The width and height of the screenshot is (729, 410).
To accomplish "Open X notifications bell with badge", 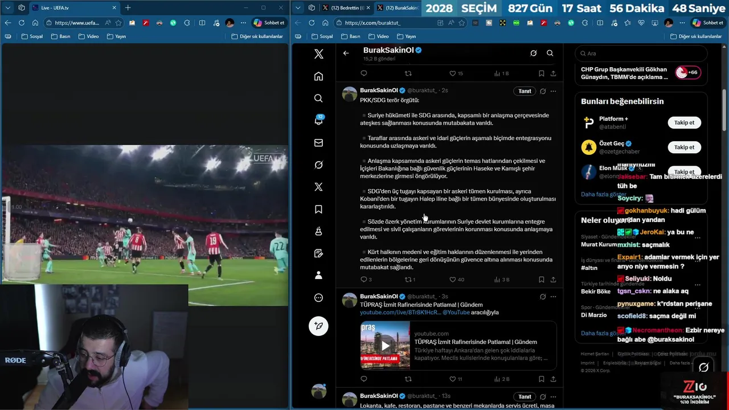I will (318, 120).
